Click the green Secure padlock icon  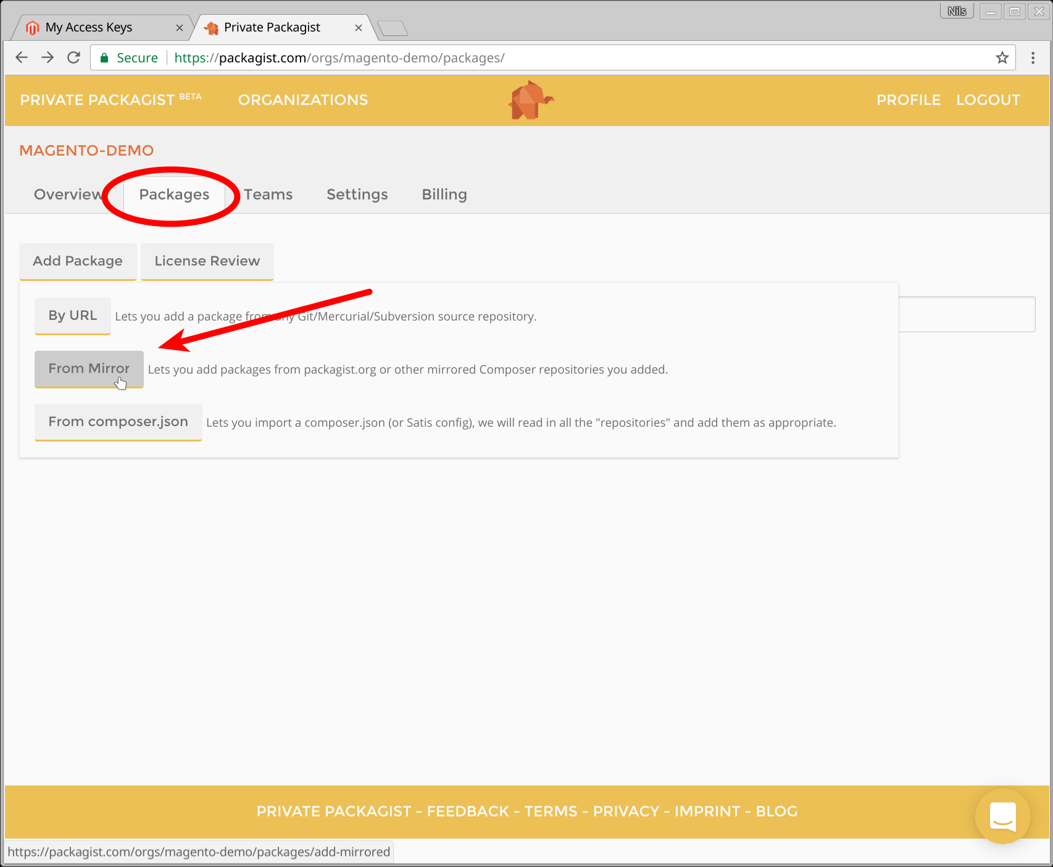[104, 57]
